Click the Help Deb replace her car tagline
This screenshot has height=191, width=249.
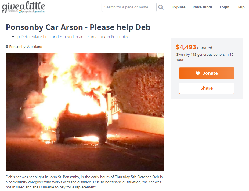(70, 37)
